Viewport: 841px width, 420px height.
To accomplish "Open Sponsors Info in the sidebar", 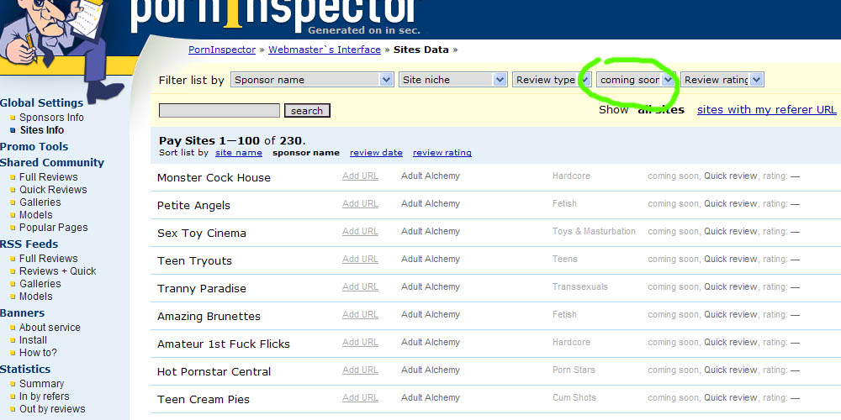I will click(x=51, y=118).
